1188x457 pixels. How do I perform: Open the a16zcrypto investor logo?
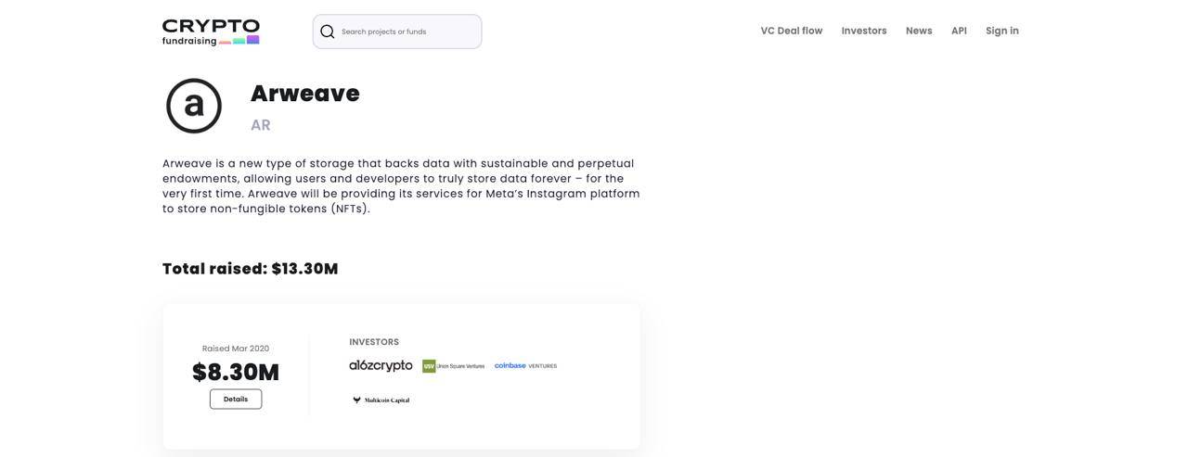point(381,366)
